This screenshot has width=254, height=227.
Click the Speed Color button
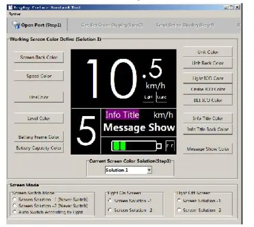39,76
